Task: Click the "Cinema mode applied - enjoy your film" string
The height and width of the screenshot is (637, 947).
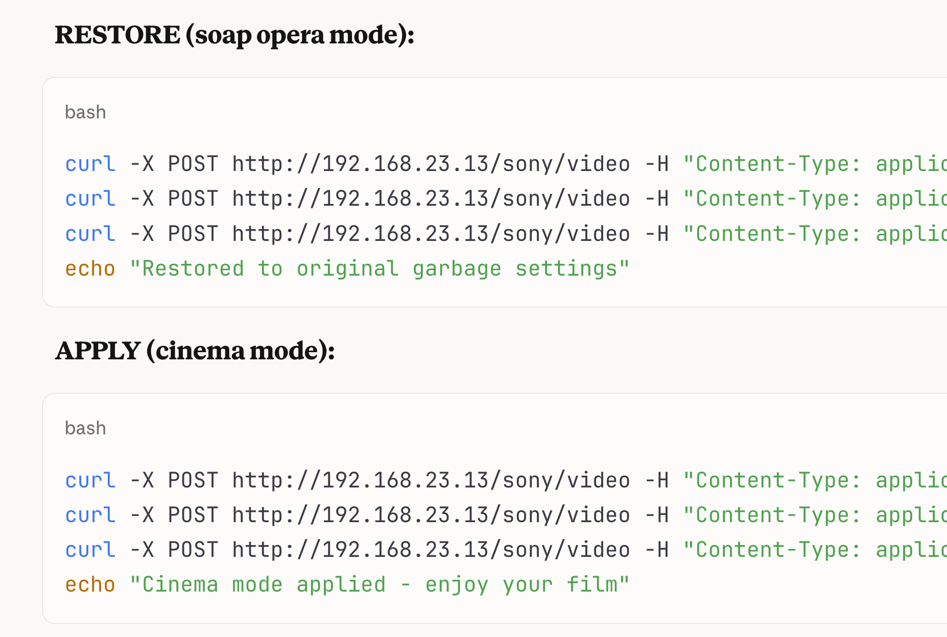Action: (x=380, y=585)
